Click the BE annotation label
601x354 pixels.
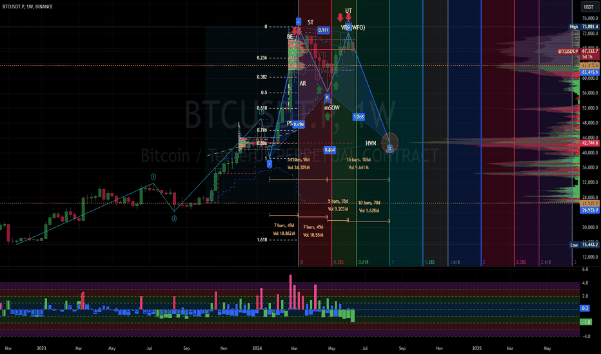(x=290, y=36)
